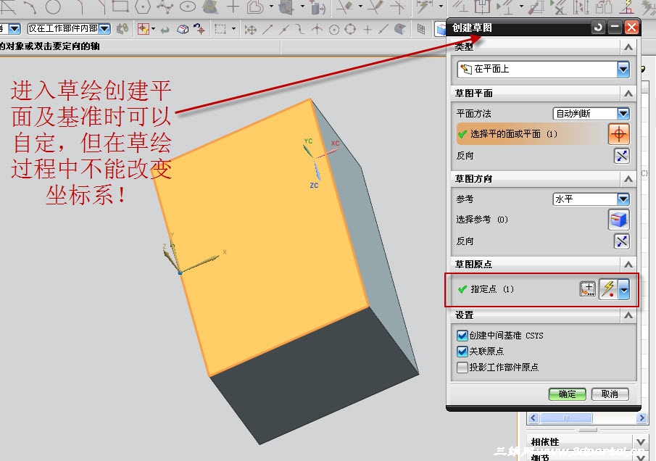Viewport: 656px width, 461px height.
Task: Collapse the 类型 section
Action: click(628, 47)
